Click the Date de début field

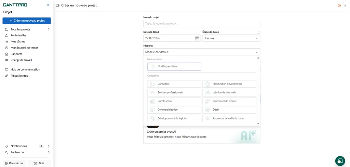click(x=172, y=38)
